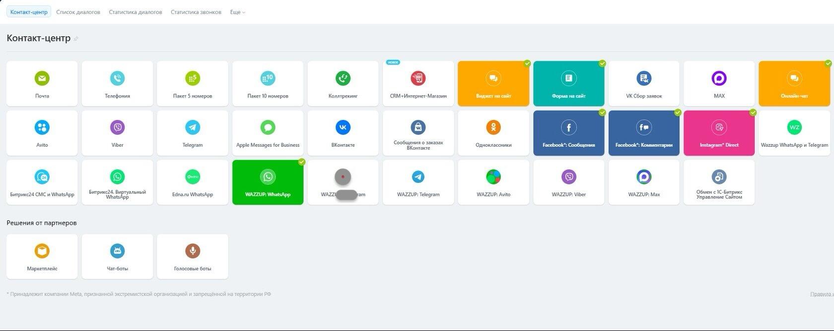
Task: Open the Viber tile in second row
Action: point(117,133)
